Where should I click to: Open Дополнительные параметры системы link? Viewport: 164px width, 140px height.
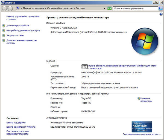coord(22,42)
